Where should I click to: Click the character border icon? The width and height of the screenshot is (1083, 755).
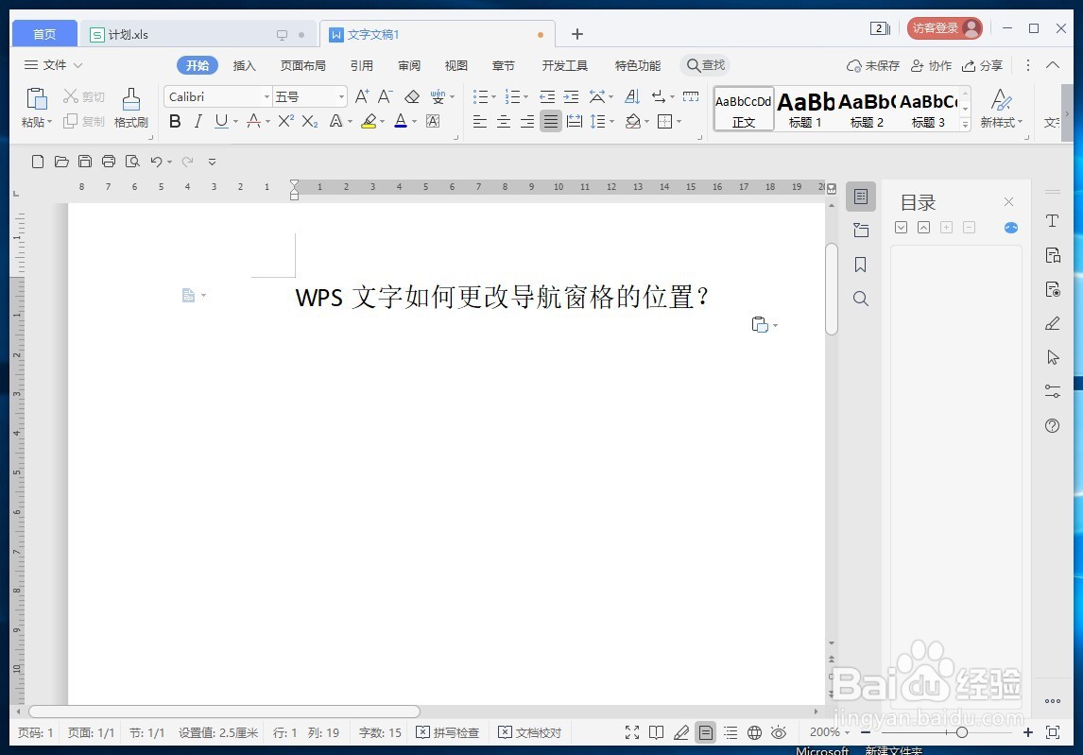pyautogui.click(x=433, y=122)
